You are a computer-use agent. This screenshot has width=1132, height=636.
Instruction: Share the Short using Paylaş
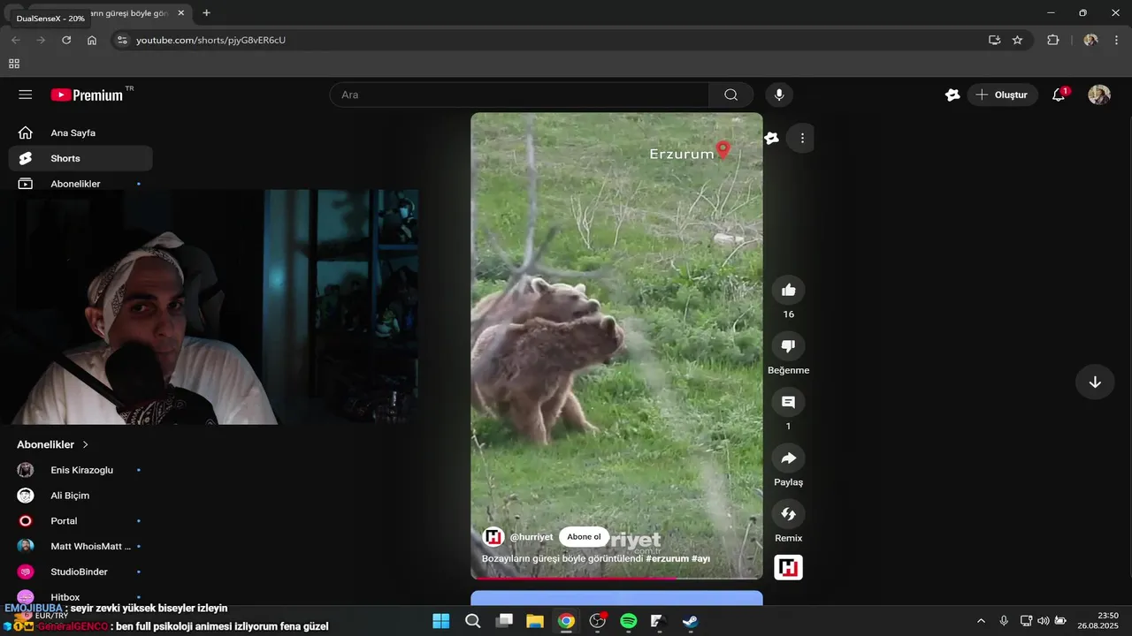click(789, 458)
